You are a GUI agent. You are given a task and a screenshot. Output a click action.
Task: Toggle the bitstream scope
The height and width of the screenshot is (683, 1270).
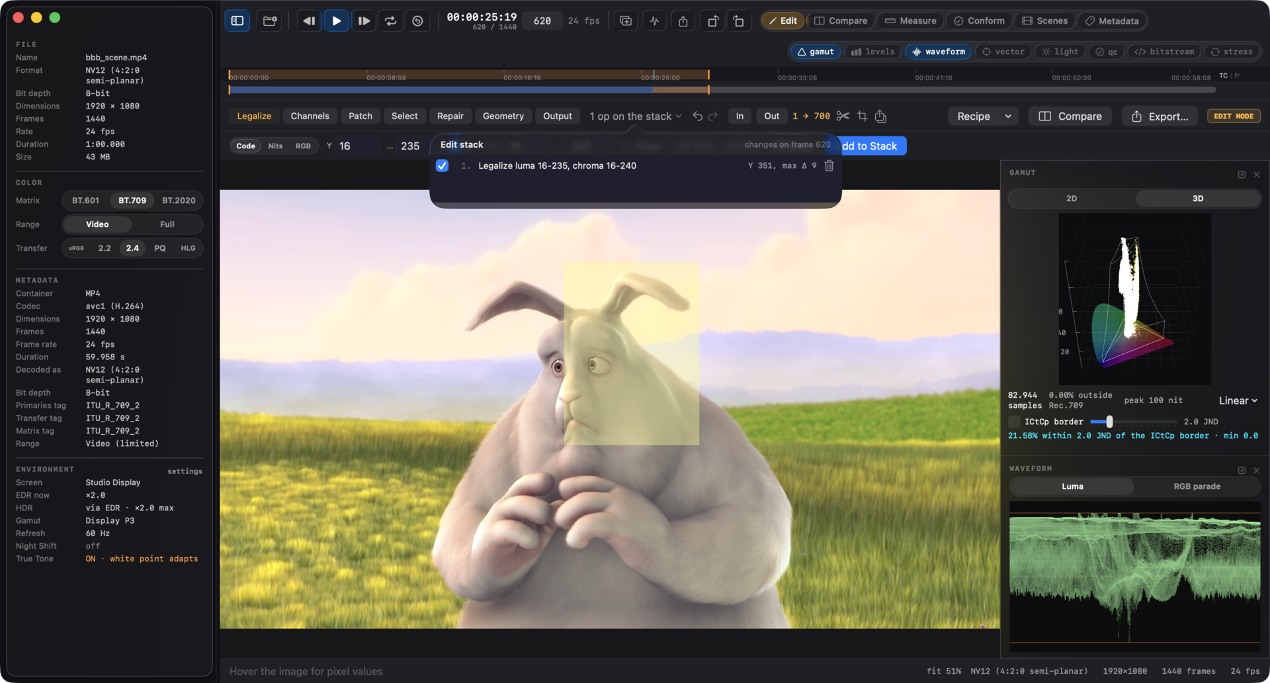coord(1164,52)
